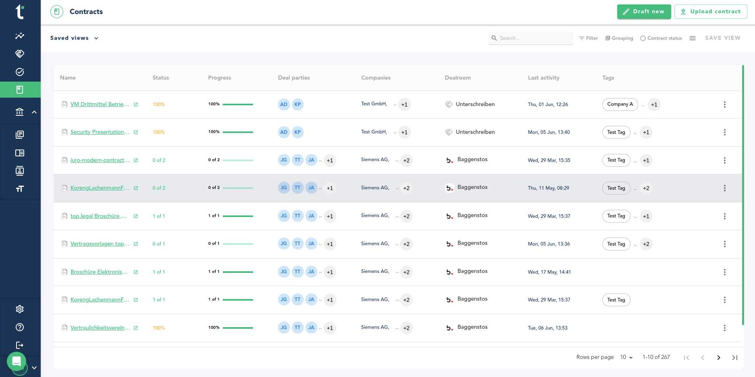Expand the Saved views dropdown
The height and width of the screenshot is (377, 755).
coord(75,38)
